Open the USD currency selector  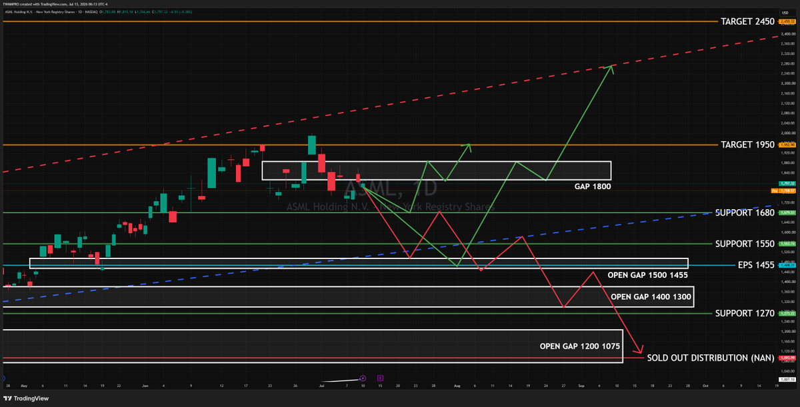(x=787, y=13)
